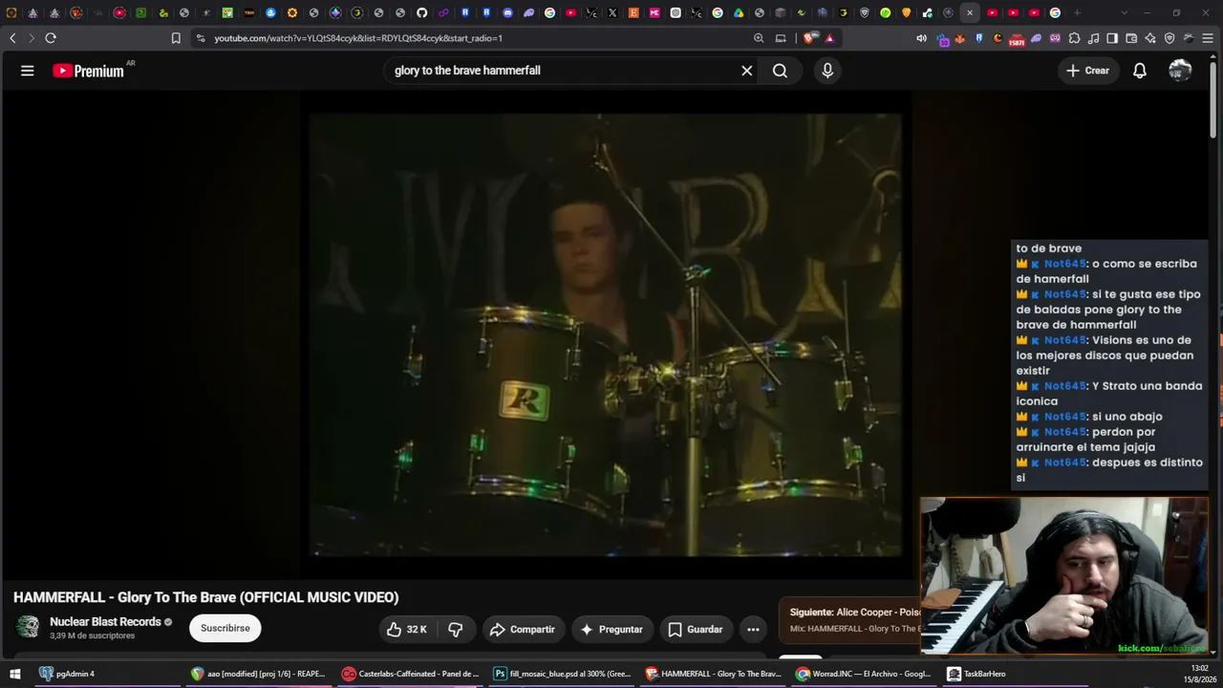Go to the YouTube Premium home logo

click(x=89, y=71)
